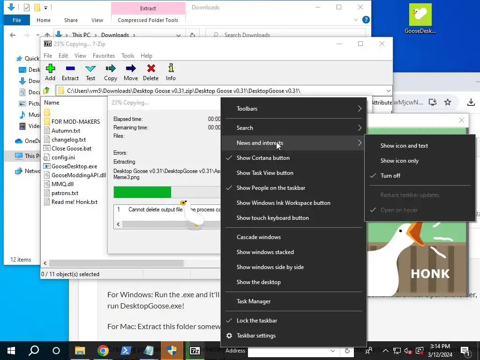Open File Explorer address history dropdown
The height and width of the screenshot is (360, 480).
tap(179, 35)
